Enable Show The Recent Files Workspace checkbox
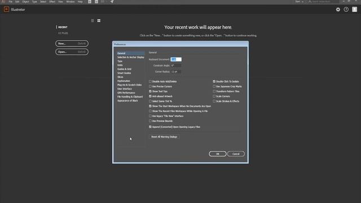 (x=150, y=111)
